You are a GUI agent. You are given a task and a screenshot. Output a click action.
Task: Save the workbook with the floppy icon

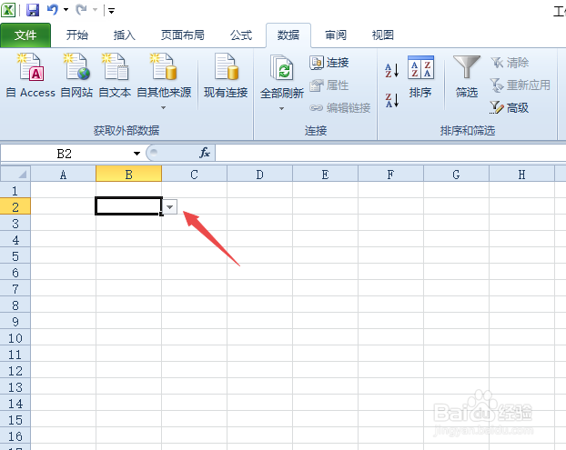pos(33,10)
